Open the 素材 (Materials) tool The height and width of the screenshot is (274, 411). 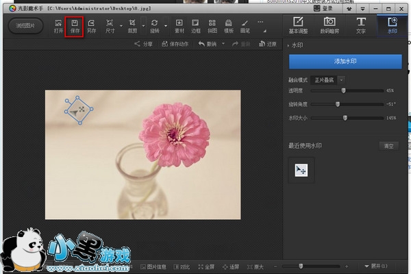pos(179,26)
